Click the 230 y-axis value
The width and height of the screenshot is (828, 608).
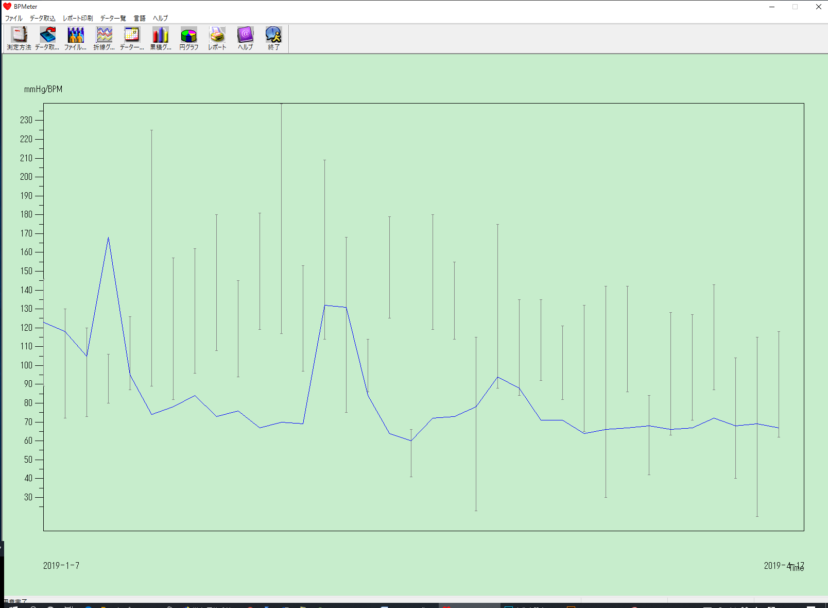tap(26, 120)
